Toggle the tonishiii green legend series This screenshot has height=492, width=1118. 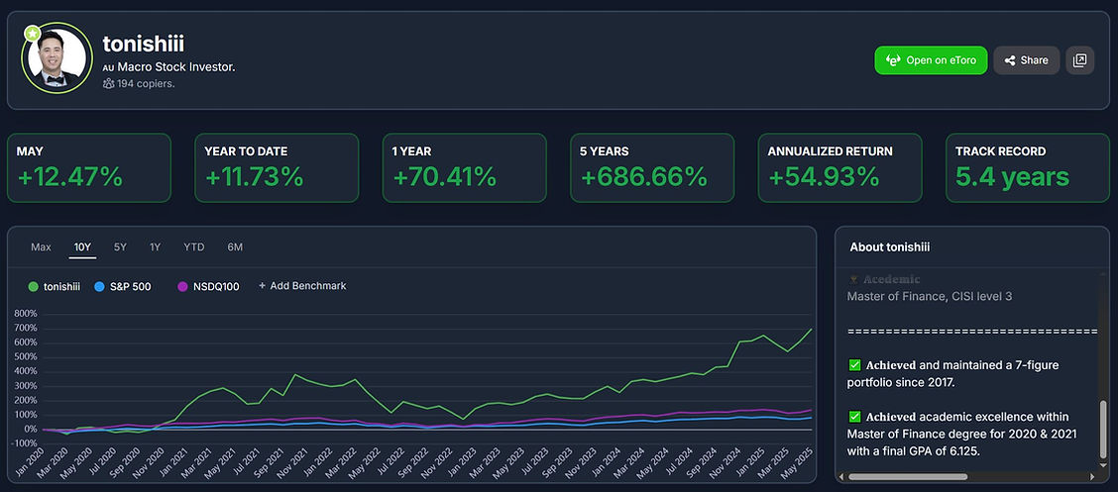[x=55, y=287]
